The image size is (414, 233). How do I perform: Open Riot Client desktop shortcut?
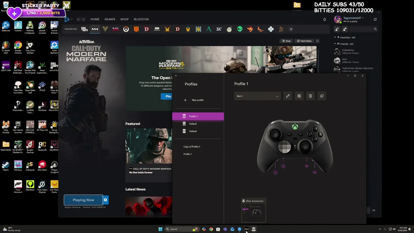[42, 166]
